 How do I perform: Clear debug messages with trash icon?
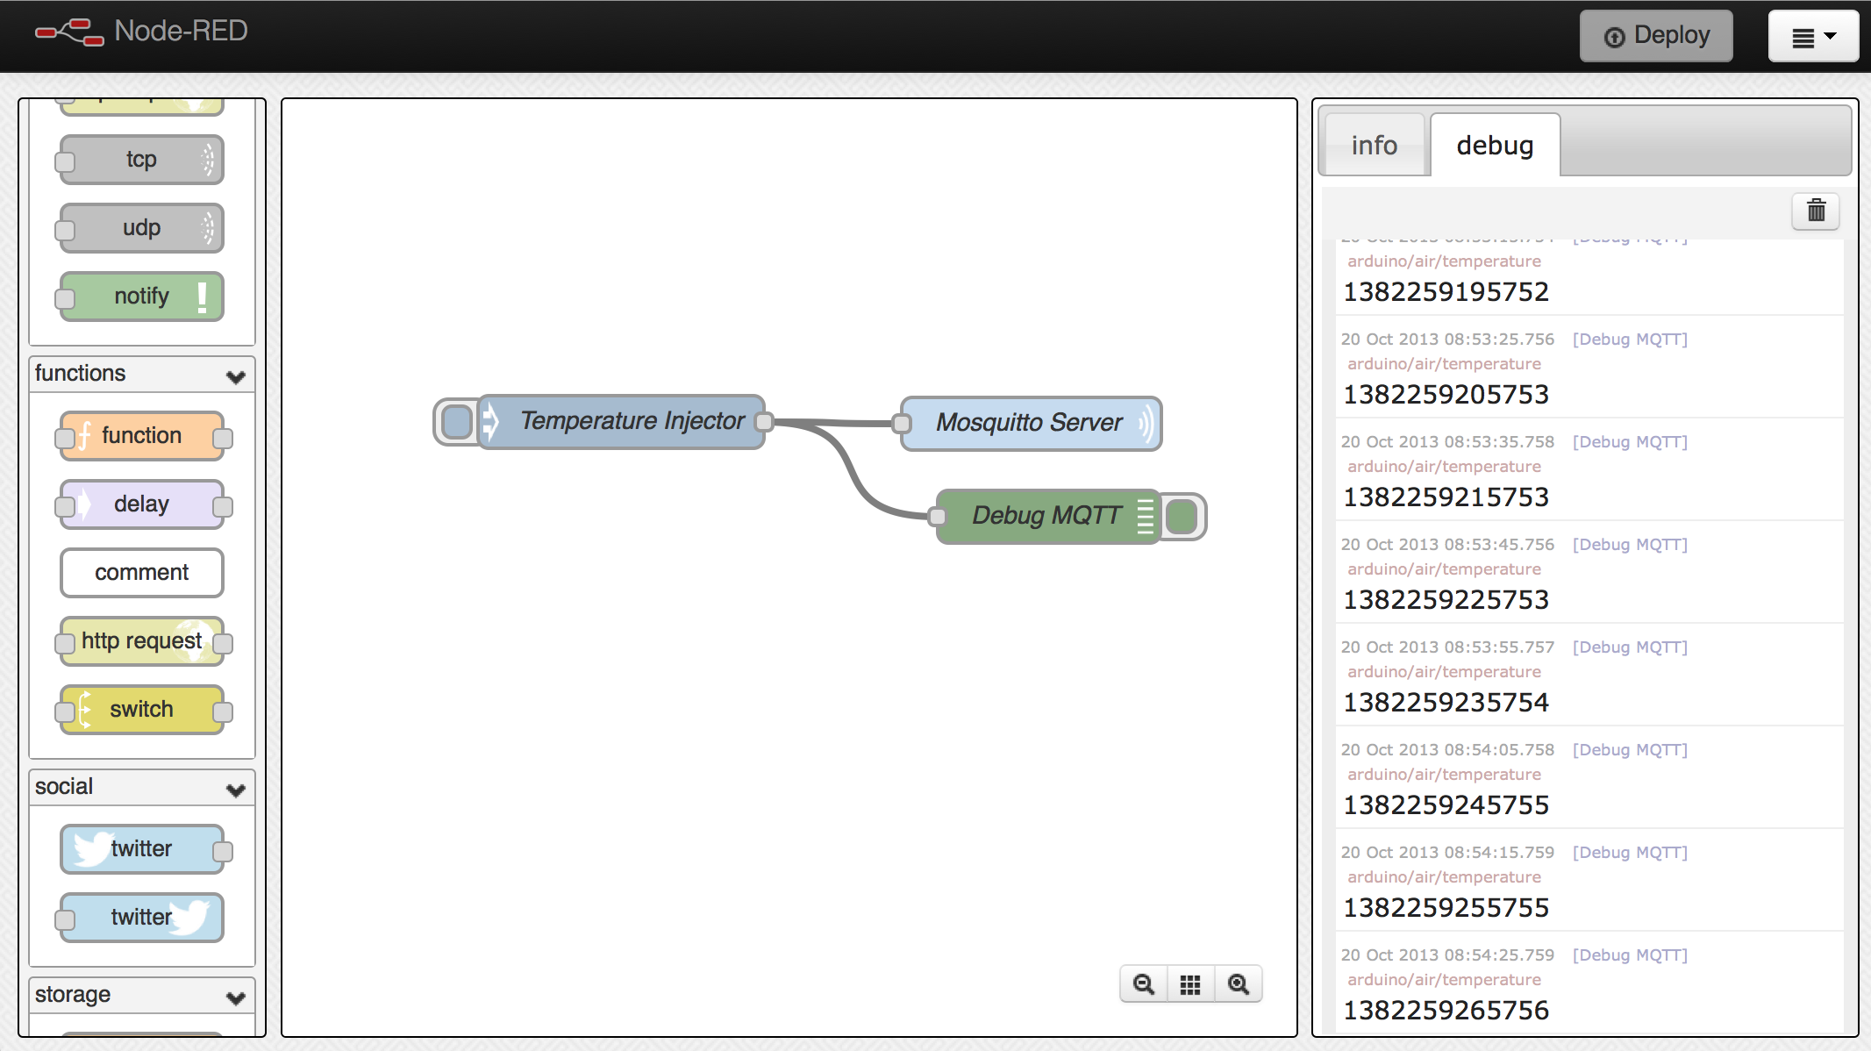(x=1816, y=211)
